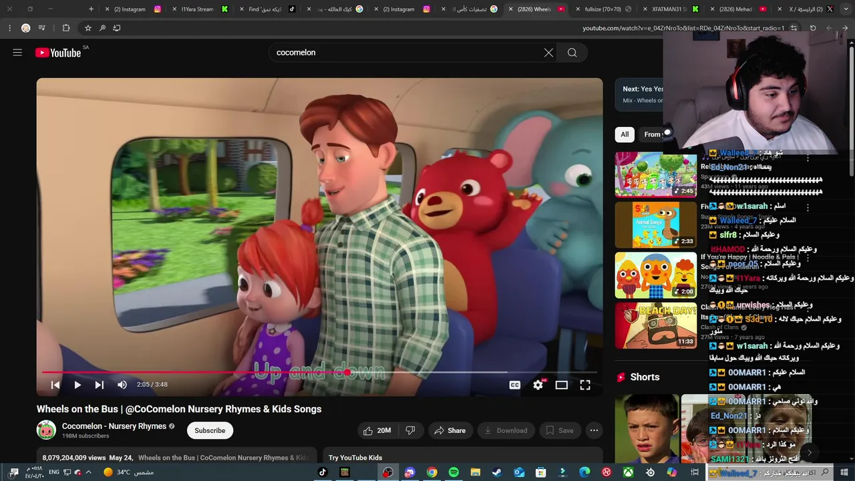This screenshot has width=855, height=481.
Task: Open the Cocomelon - Nursery Rhymes channel link
Action: (x=114, y=426)
